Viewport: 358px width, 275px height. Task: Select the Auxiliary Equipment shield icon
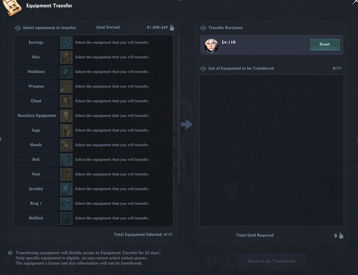(x=66, y=116)
